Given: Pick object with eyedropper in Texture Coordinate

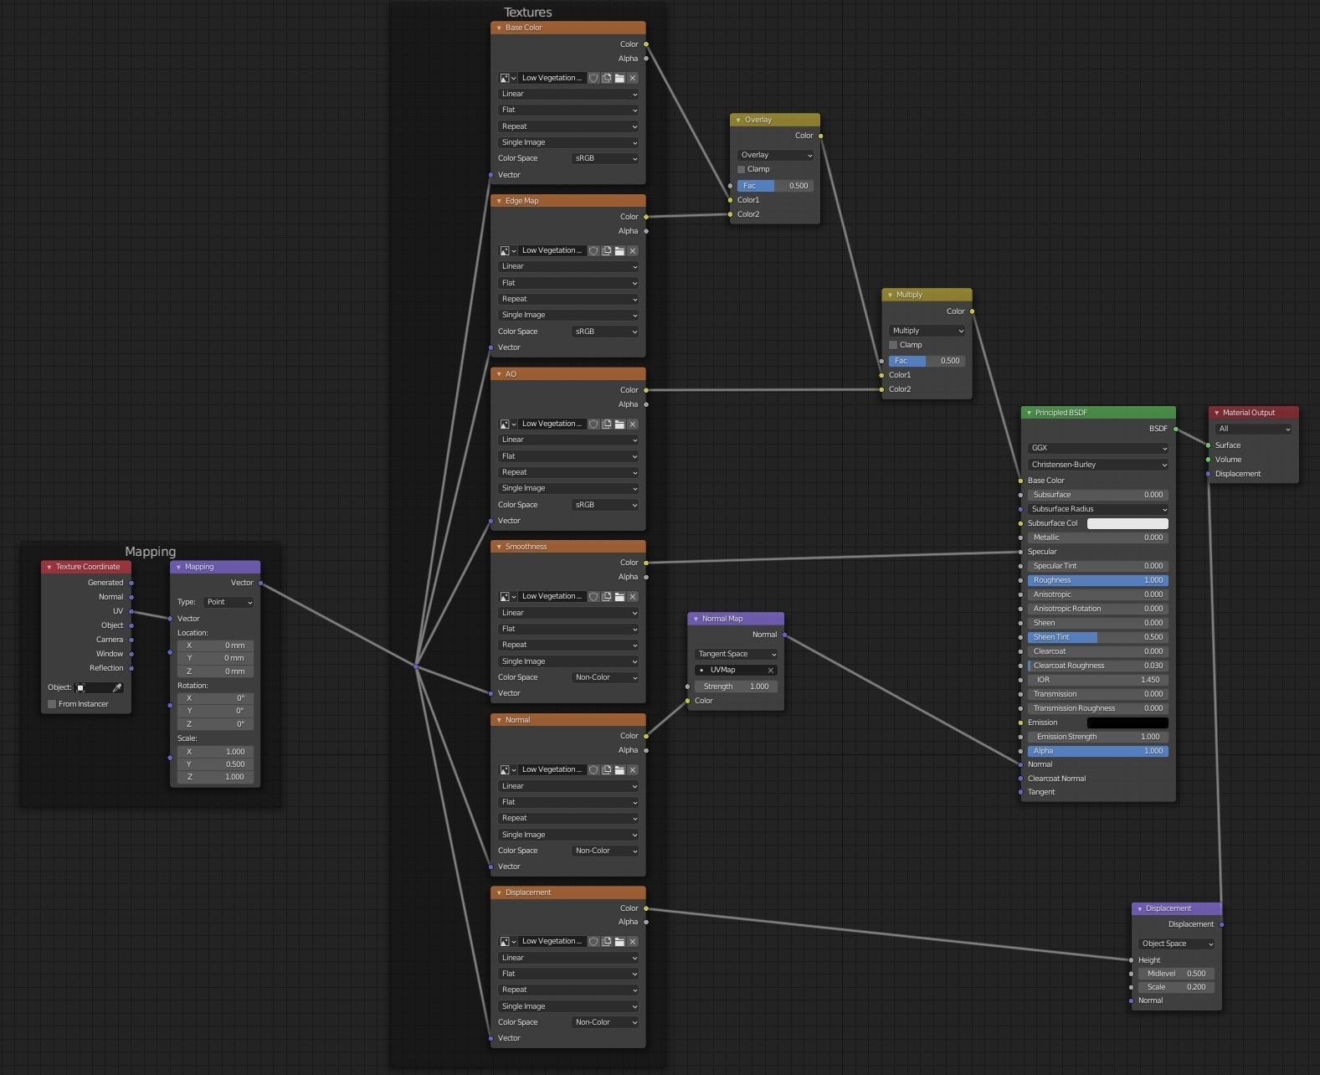Looking at the screenshot, I should pos(117,687).
